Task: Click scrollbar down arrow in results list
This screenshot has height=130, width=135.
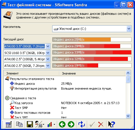Action: tap(128, 116)
